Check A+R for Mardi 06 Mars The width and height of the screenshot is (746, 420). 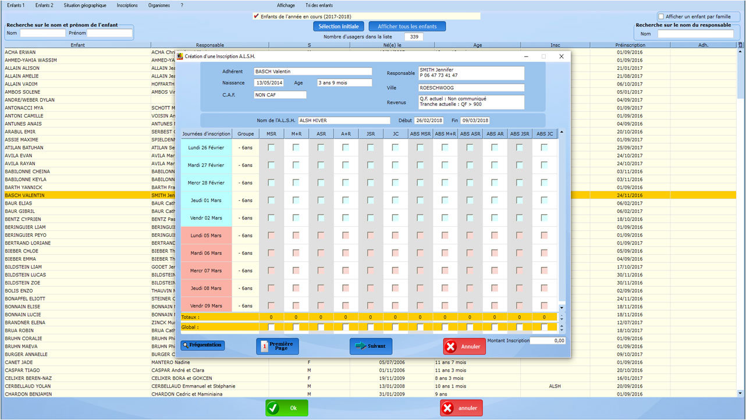pos(346,253)
